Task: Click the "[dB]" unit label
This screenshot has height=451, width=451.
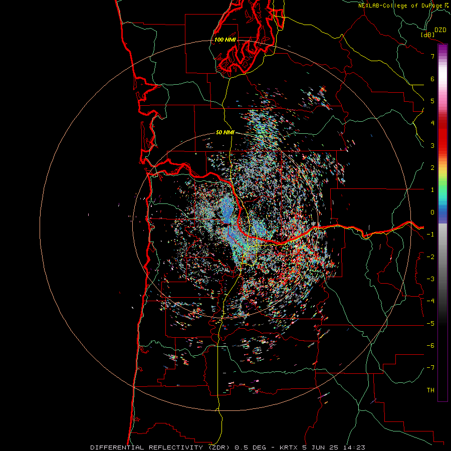Action: (428, 35)
